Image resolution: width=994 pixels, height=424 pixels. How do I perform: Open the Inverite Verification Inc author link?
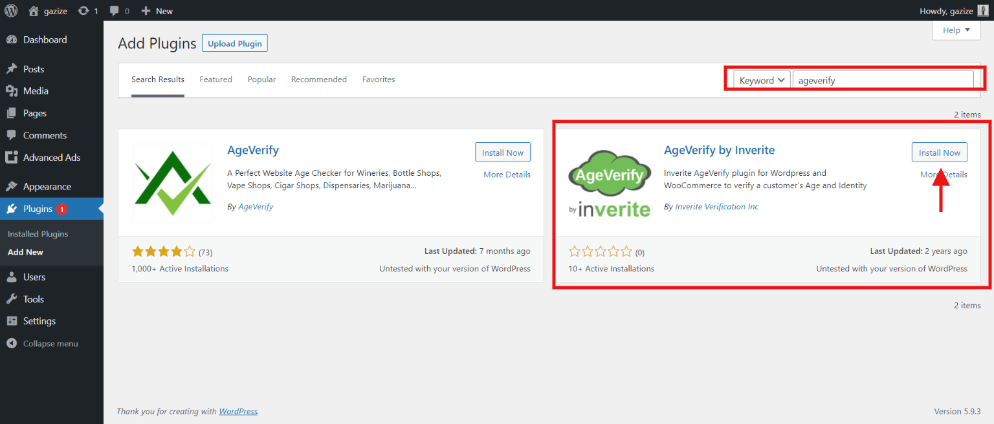point(716,207)
